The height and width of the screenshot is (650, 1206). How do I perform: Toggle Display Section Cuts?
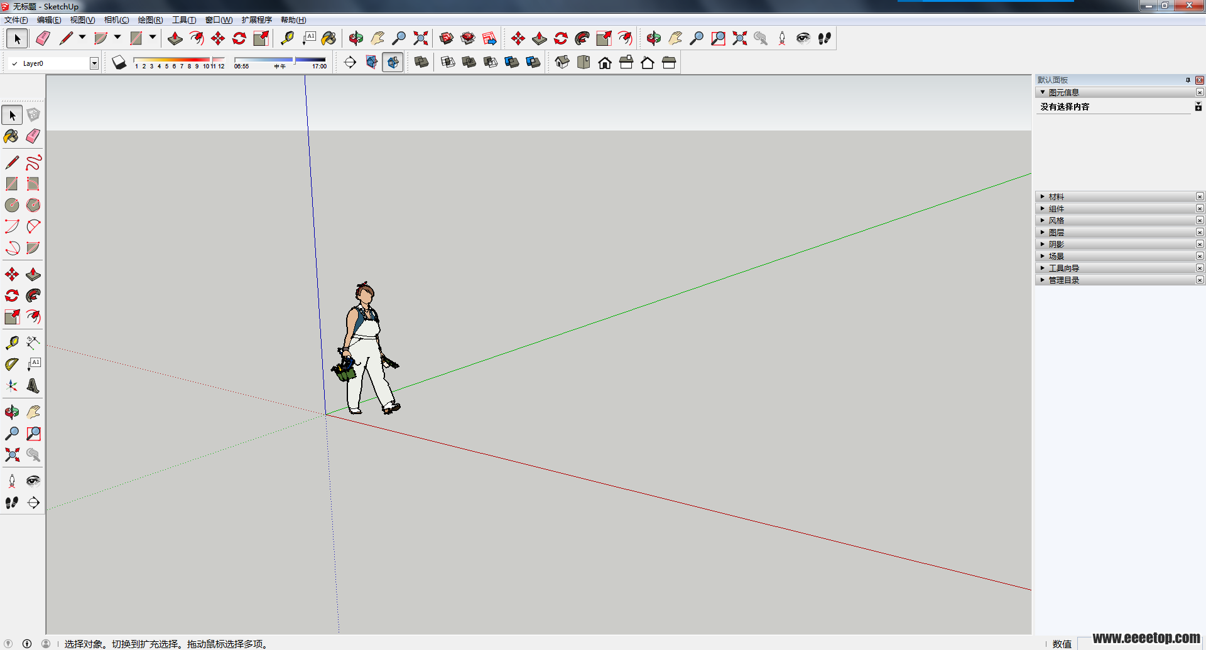click(393, 62)
